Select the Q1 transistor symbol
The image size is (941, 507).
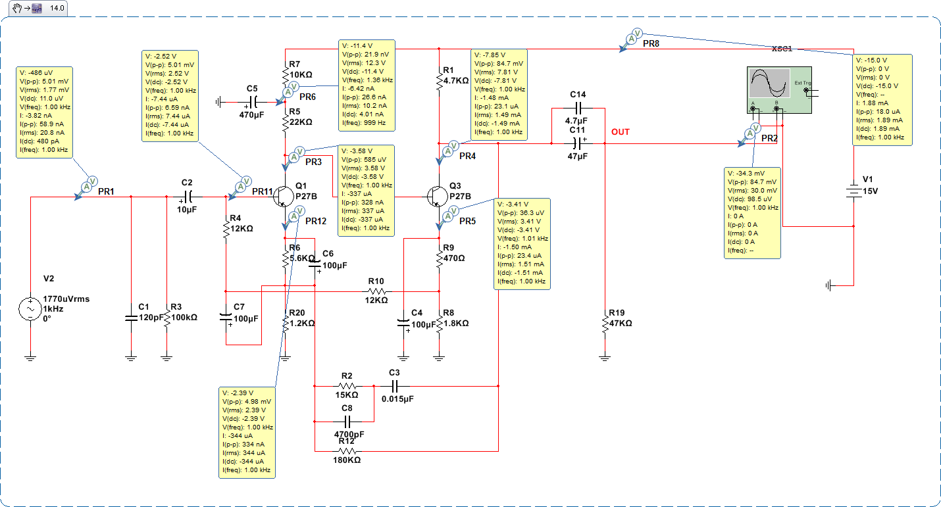click(x=283, y=197)
